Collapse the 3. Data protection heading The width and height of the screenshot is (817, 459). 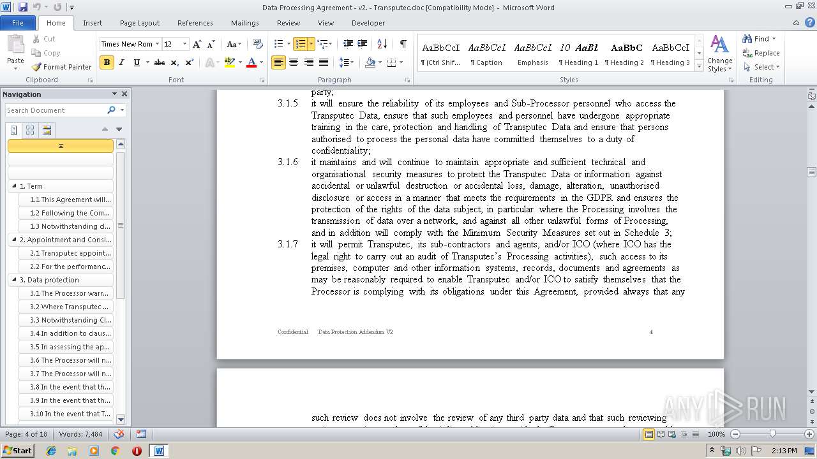click(x=14, y=280)
